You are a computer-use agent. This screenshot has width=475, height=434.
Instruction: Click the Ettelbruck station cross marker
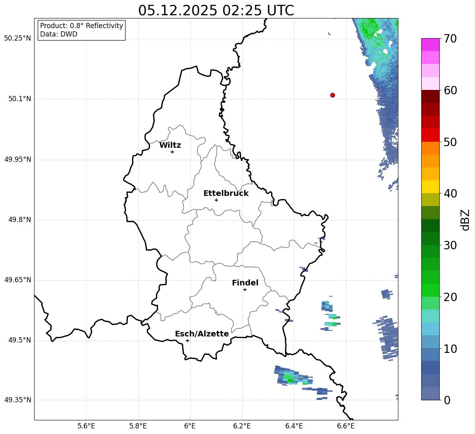click(x=216, y=200)
